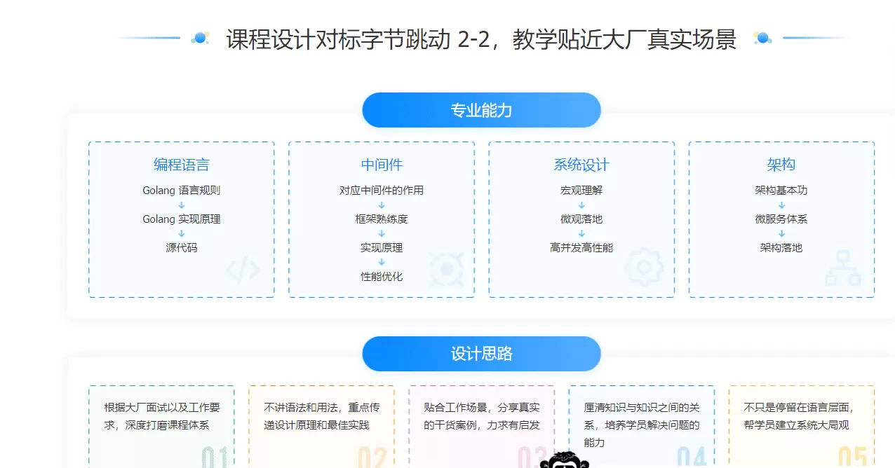Image resolution: width=895 pixels, height=468 pixels.
Task: Click the blue dot decoration right of the title
Action: (x=762, y=39)
